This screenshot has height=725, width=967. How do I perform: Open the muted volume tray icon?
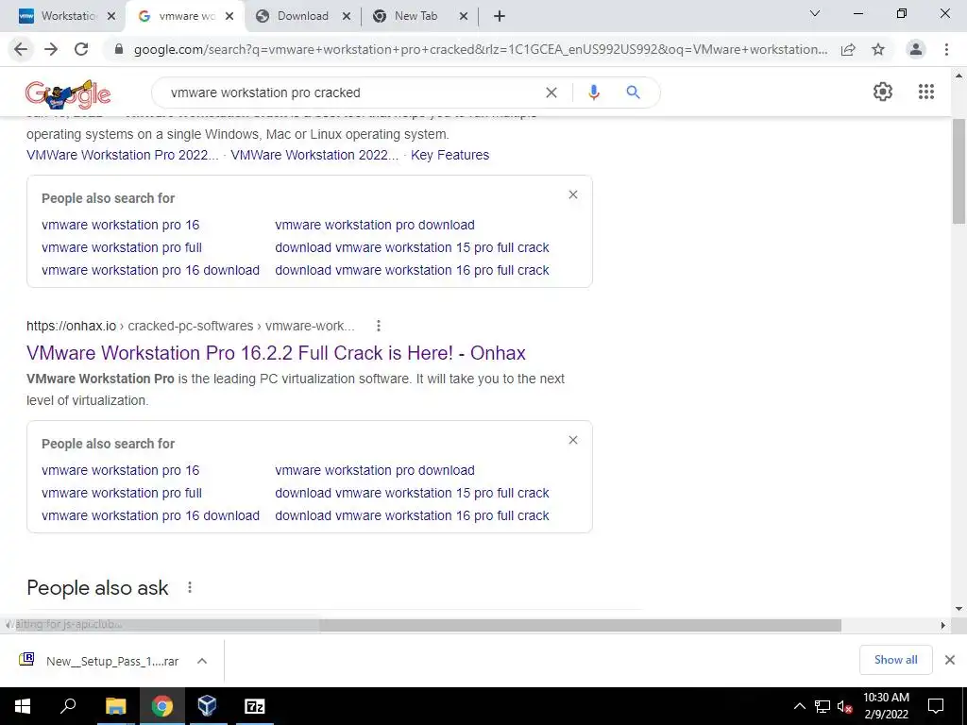click(x=845, y=706)
